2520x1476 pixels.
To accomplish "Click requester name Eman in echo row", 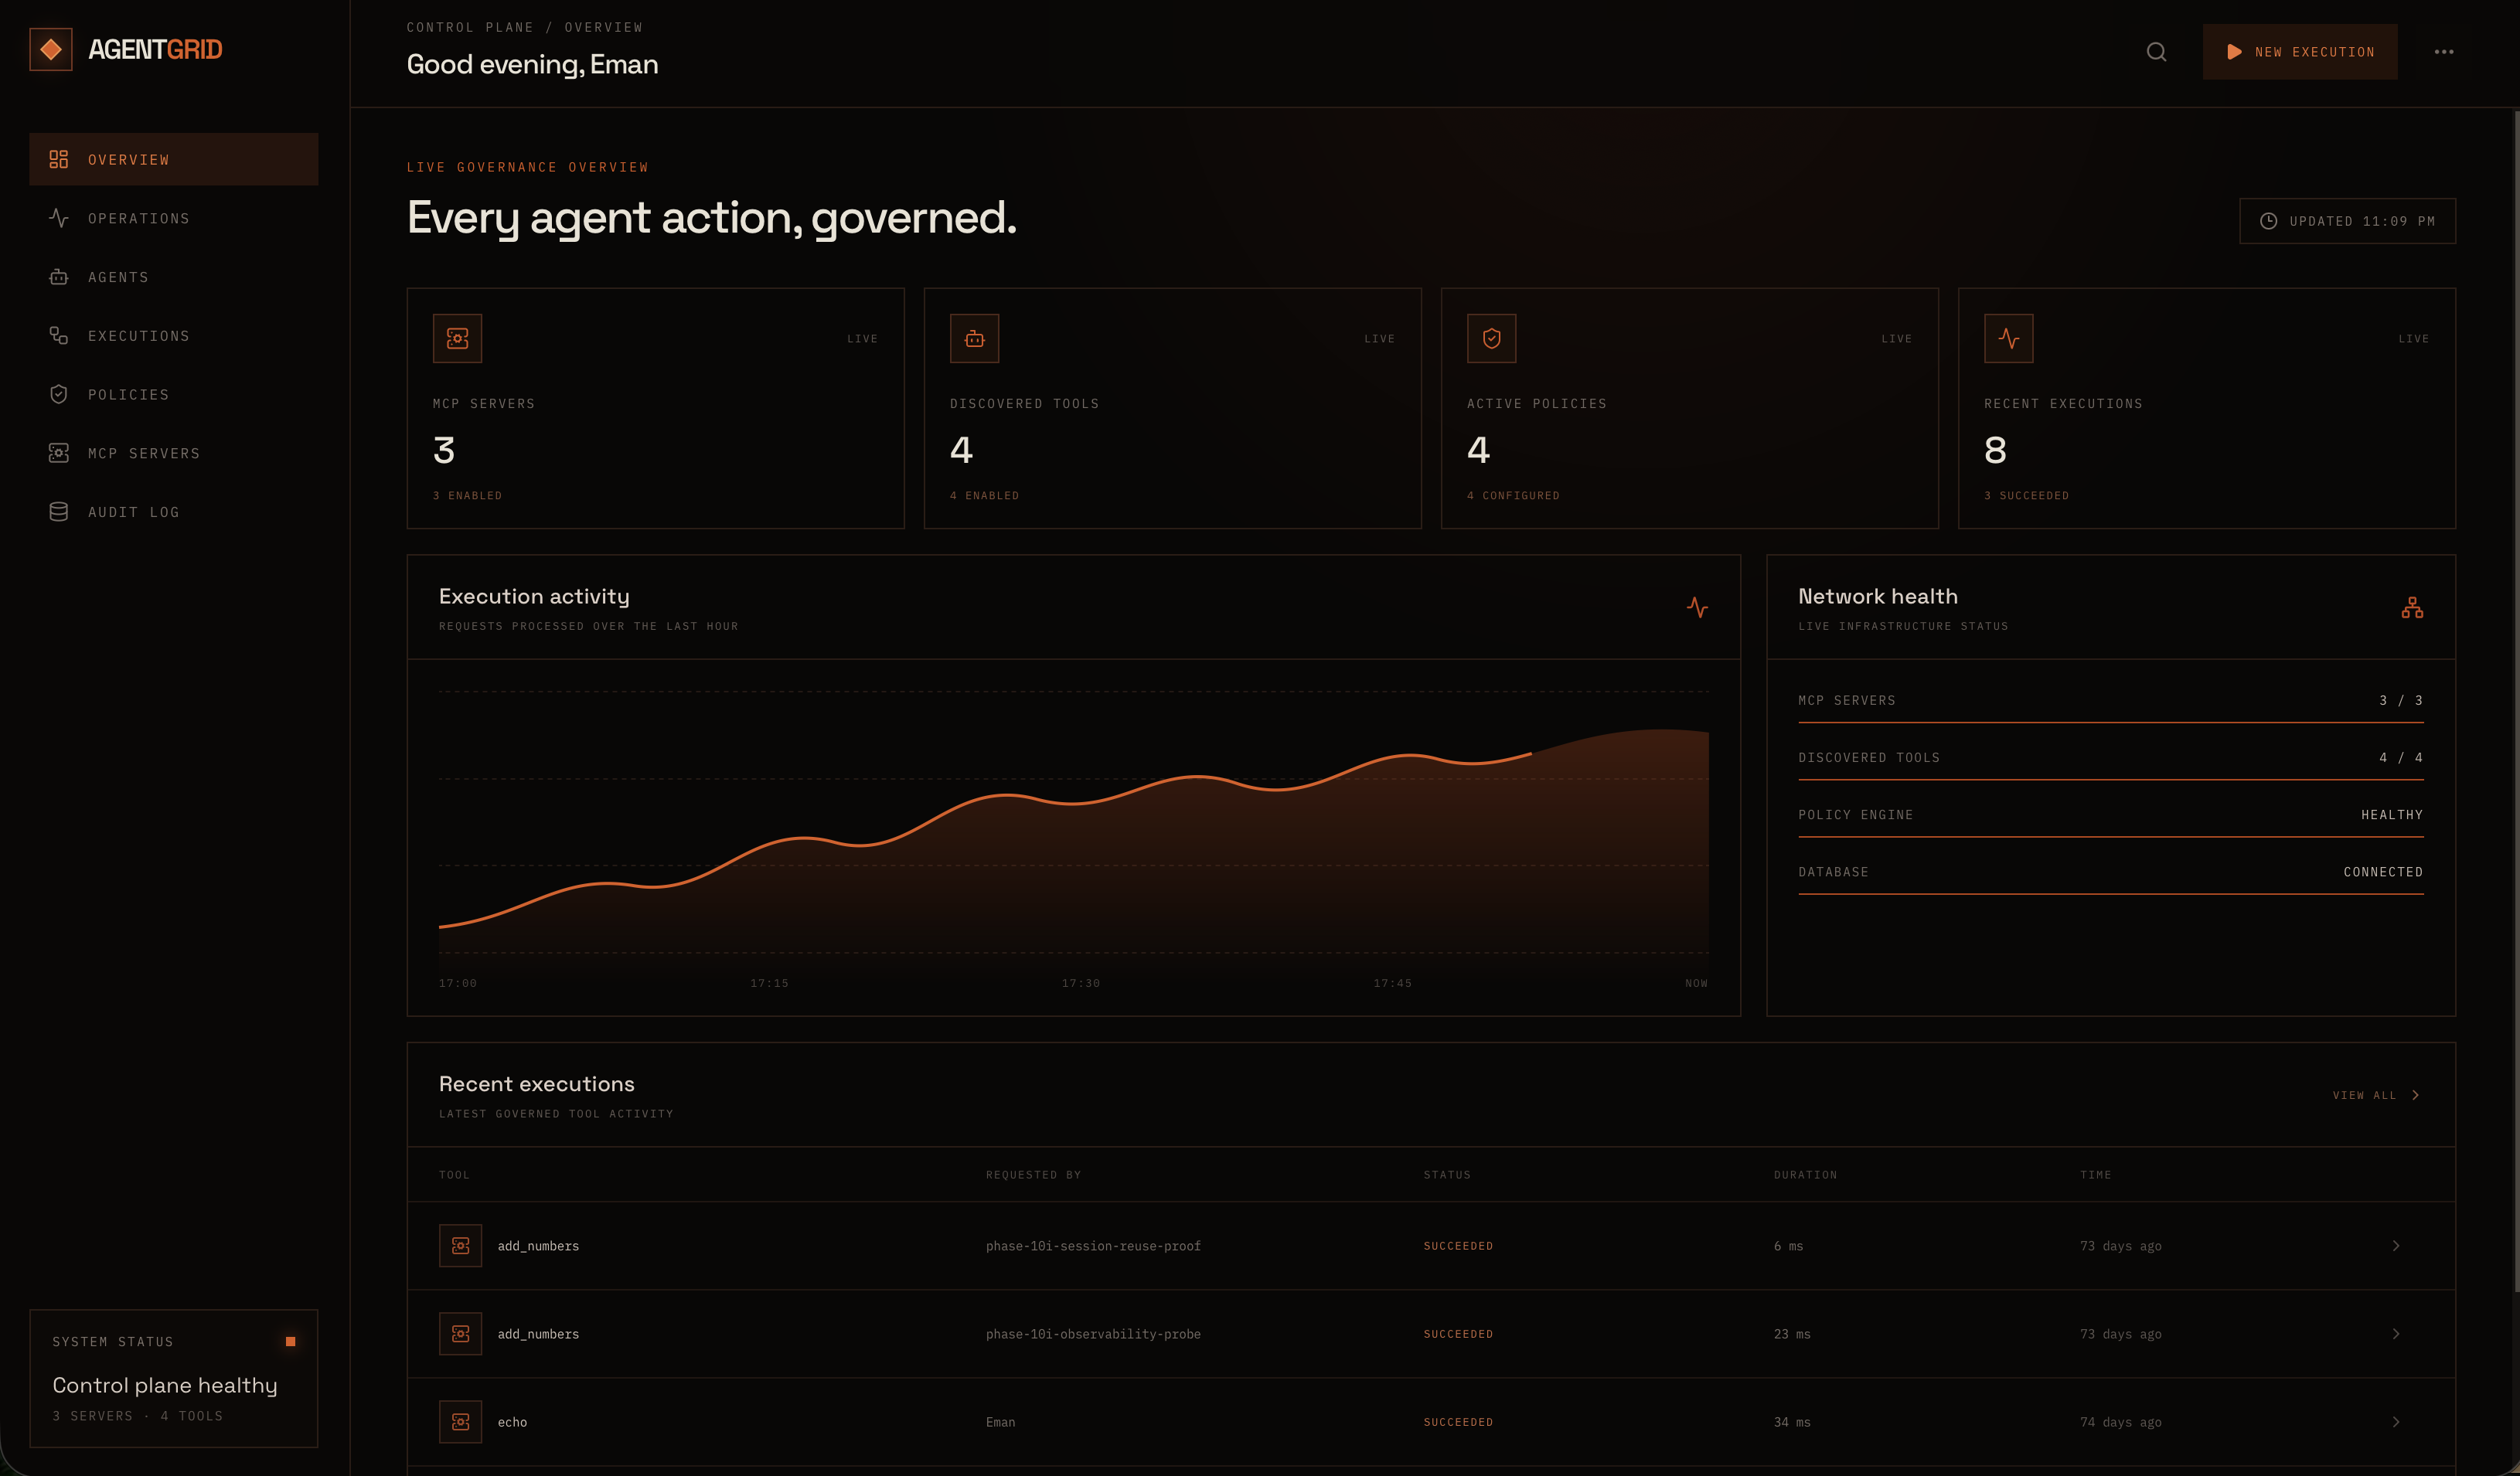I will point(1000,1422).
